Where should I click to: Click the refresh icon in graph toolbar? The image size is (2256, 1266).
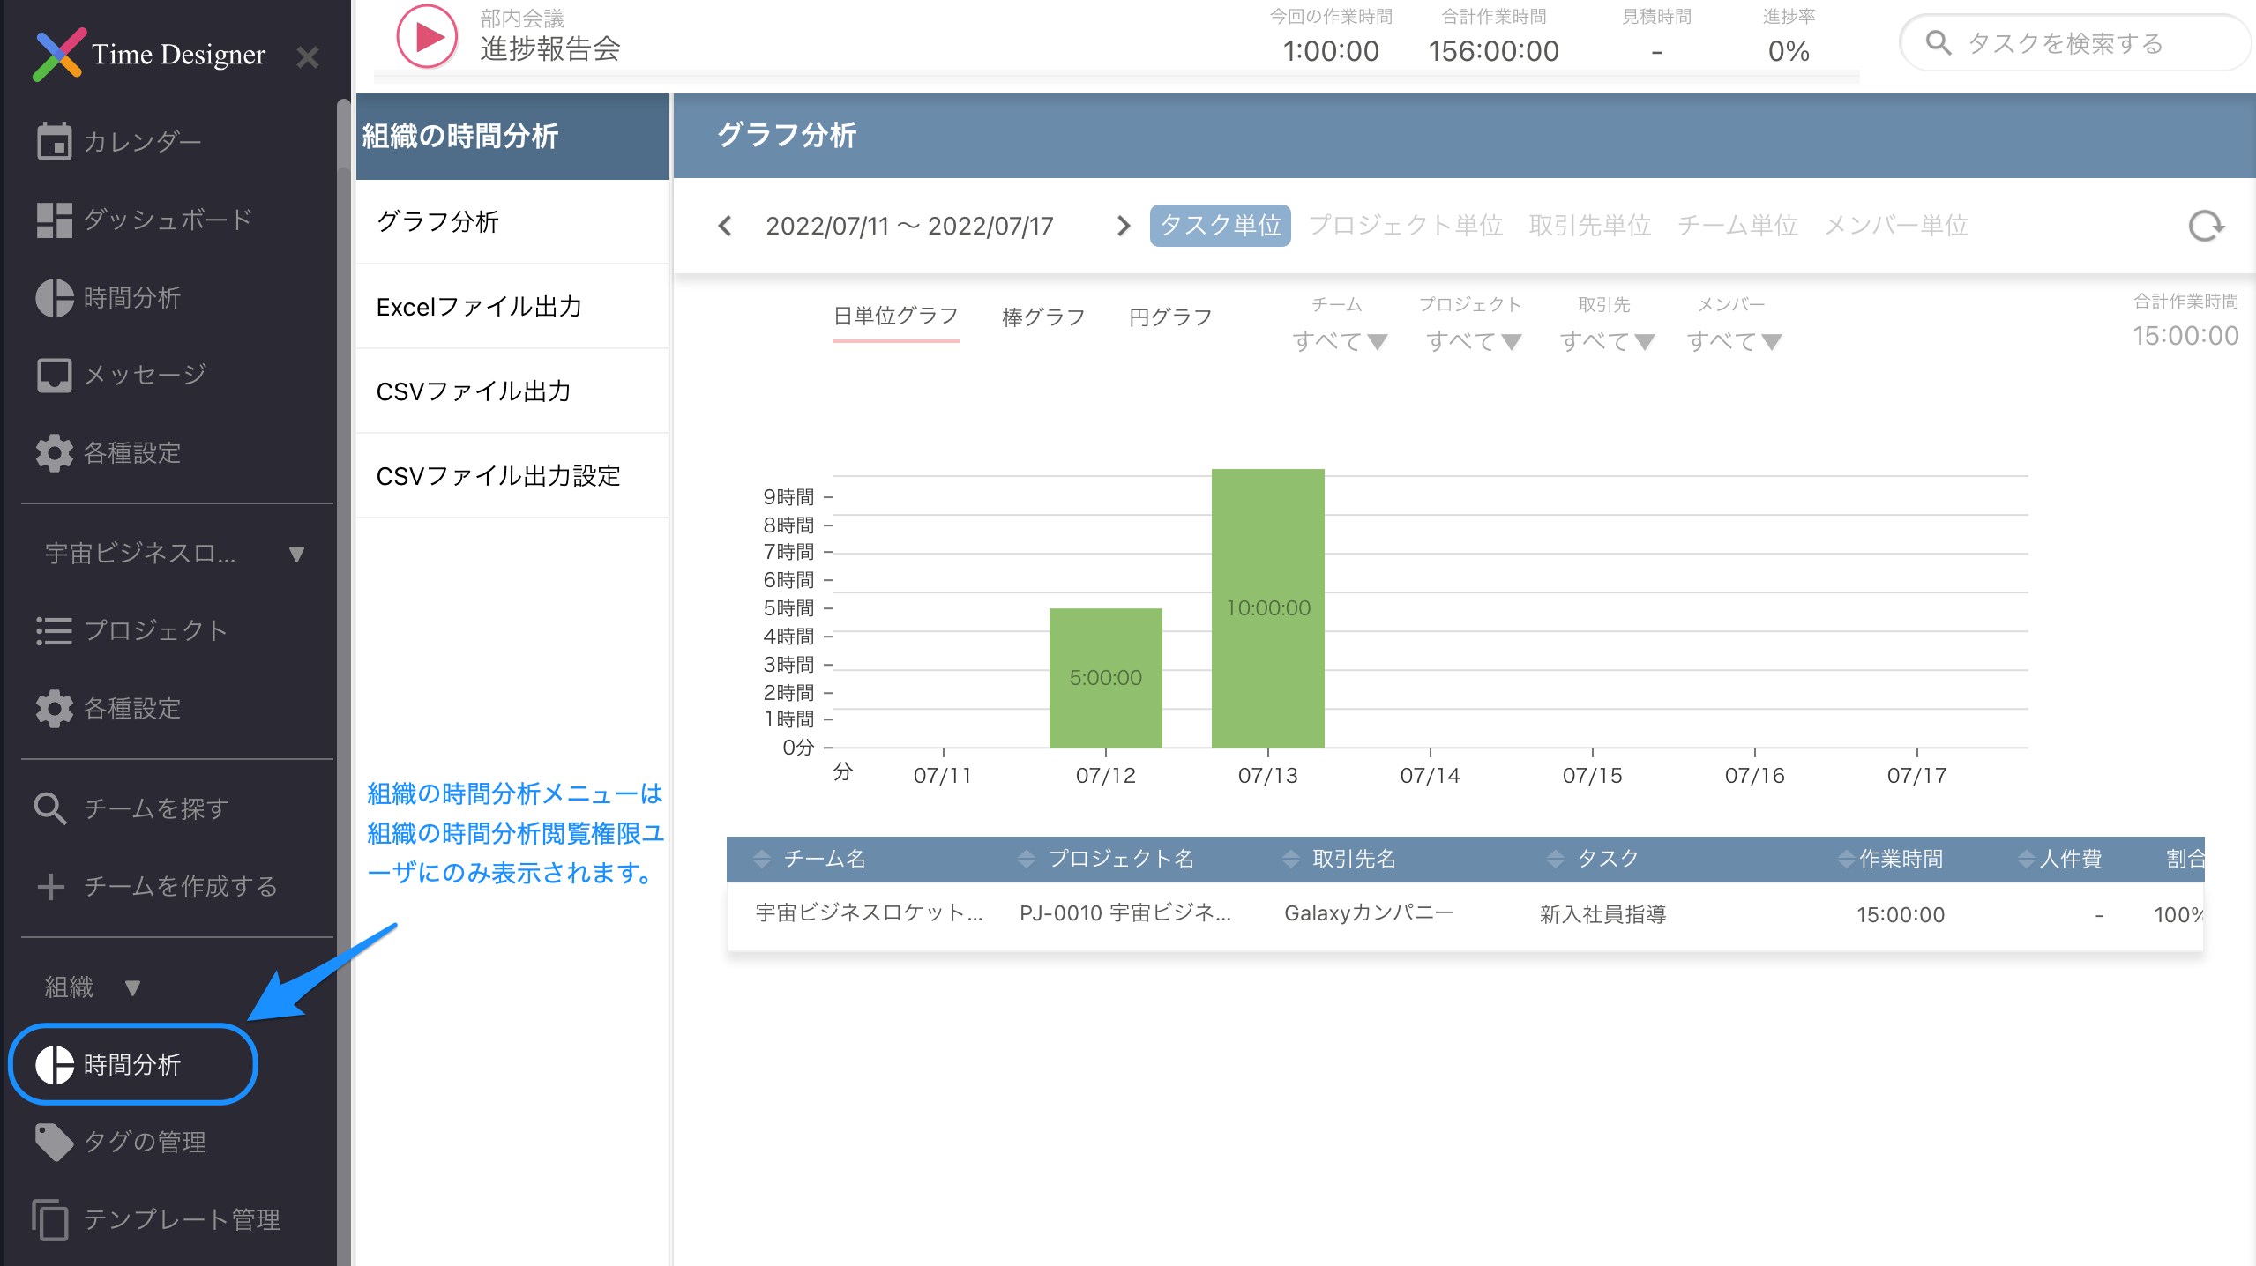click(2205, 226)
